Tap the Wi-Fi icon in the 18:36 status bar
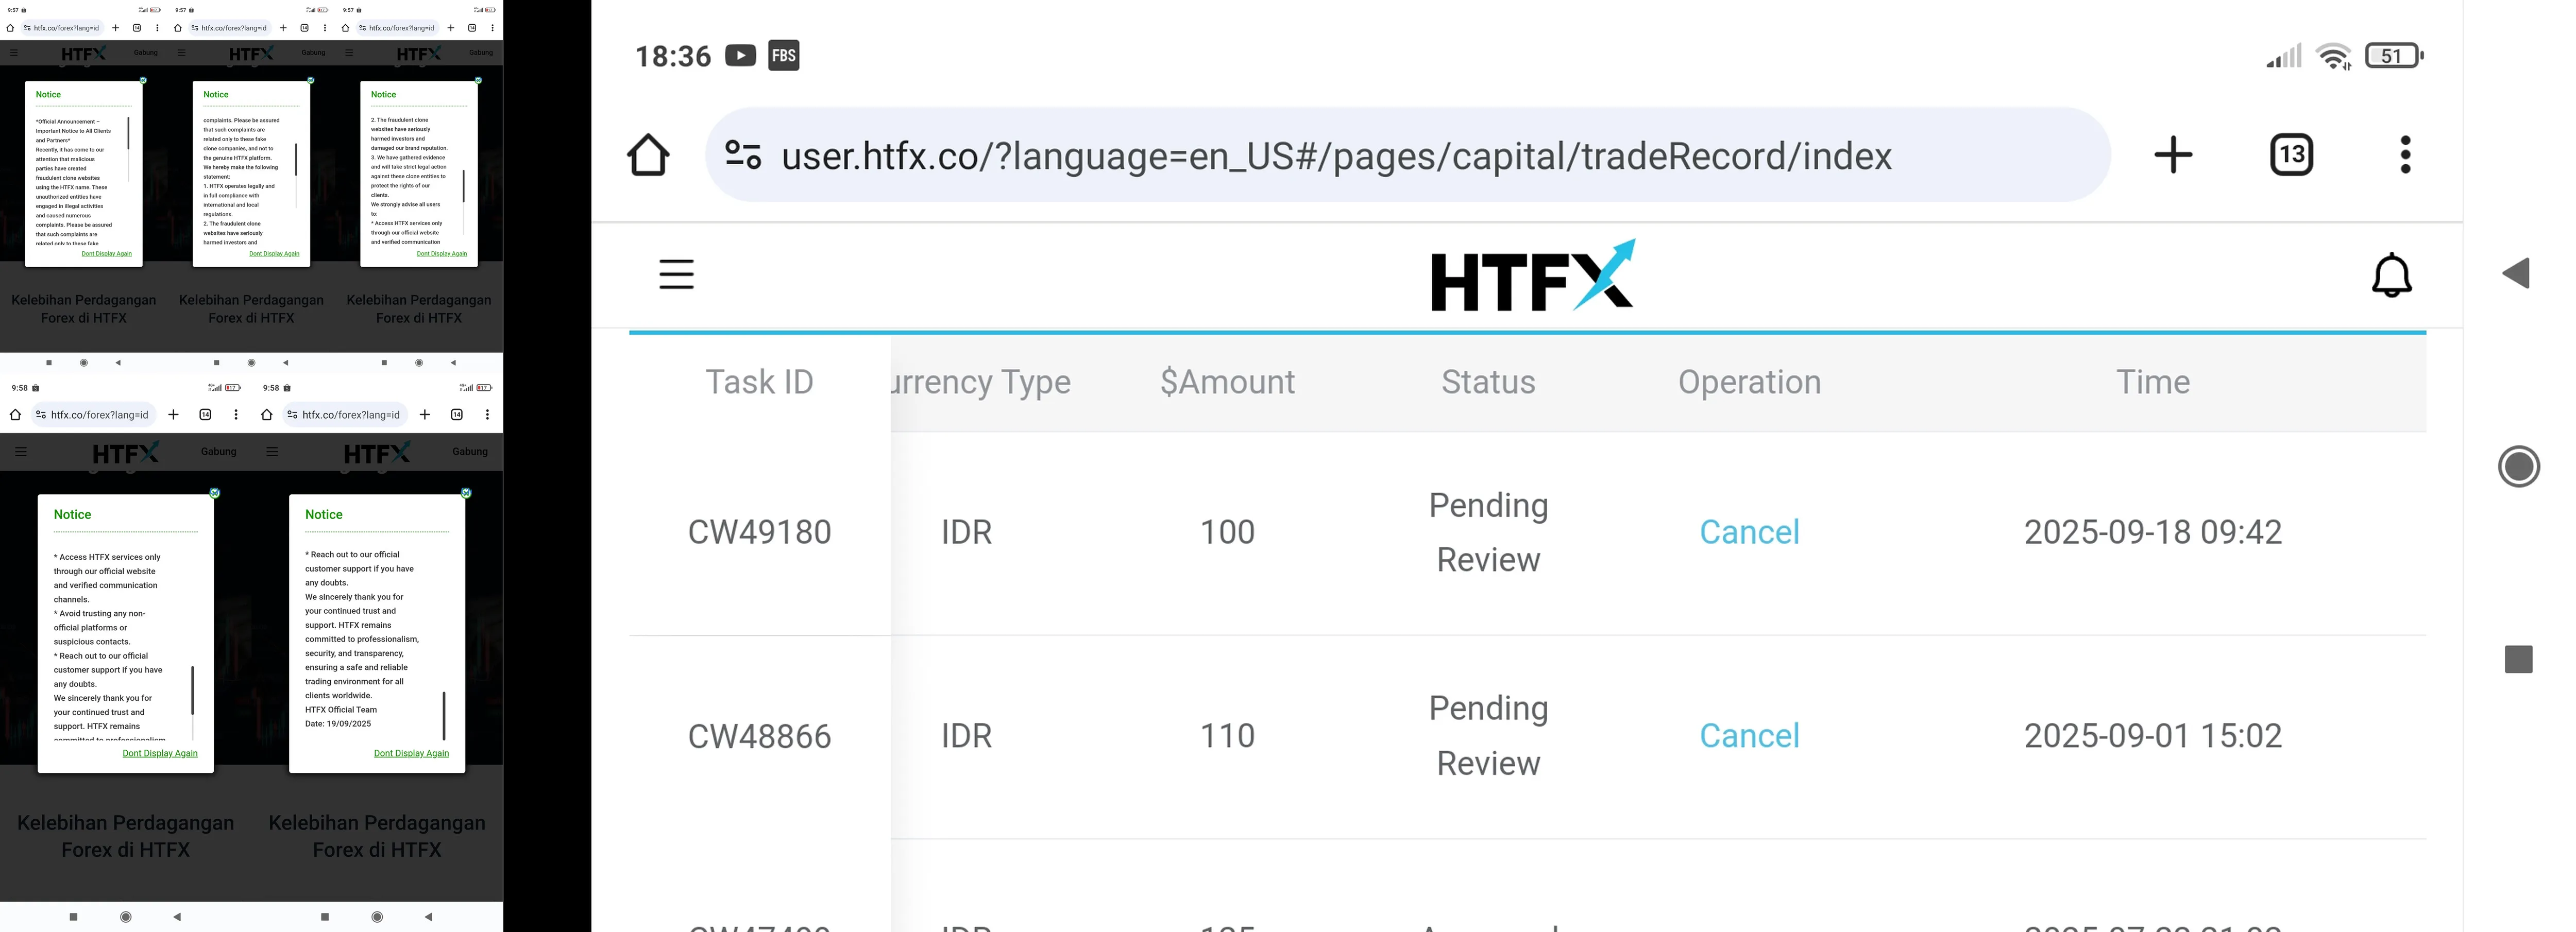Viewport: 2576px width, 932px height. 2334,56
